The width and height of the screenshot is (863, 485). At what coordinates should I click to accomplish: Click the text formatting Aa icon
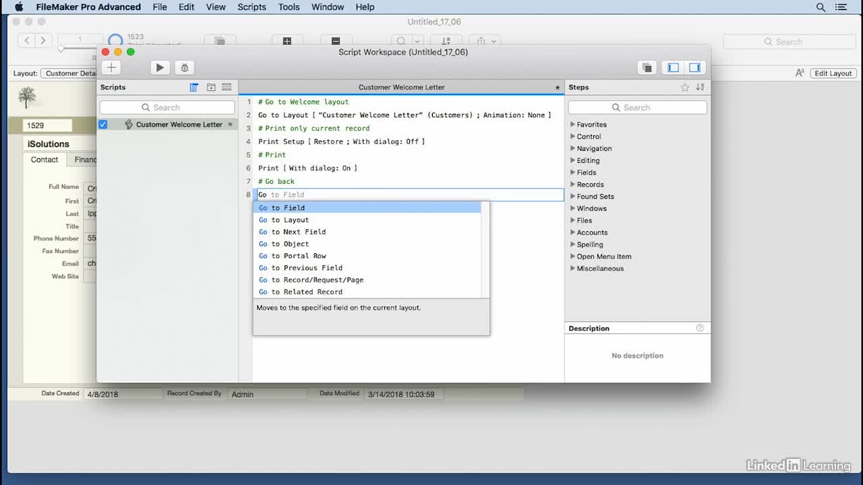point(800,73)
